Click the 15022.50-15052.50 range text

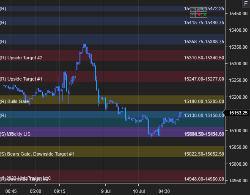tap(204, 154)
